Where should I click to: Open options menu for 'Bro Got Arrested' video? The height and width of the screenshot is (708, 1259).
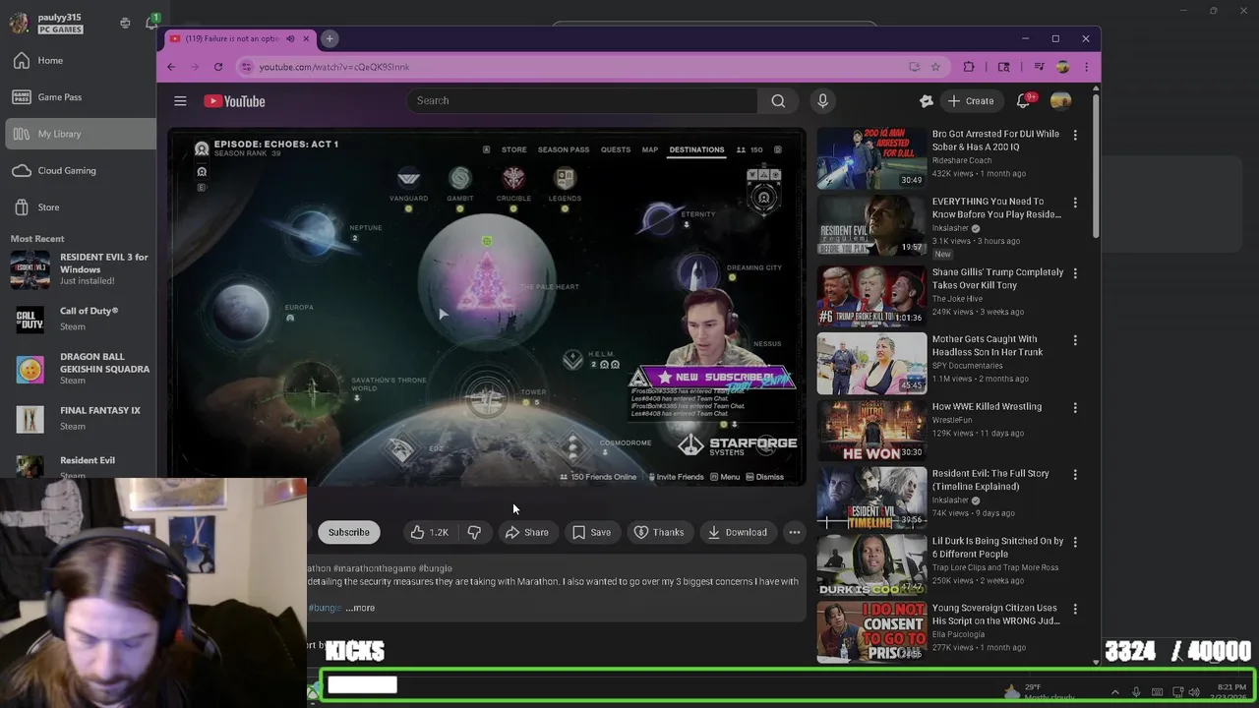pyautogui.click(x=1075, y=136)
